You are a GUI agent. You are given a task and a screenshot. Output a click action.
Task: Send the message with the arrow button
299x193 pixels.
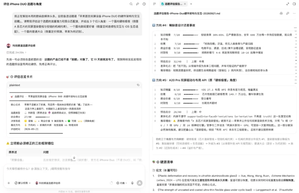coord(140,183)
